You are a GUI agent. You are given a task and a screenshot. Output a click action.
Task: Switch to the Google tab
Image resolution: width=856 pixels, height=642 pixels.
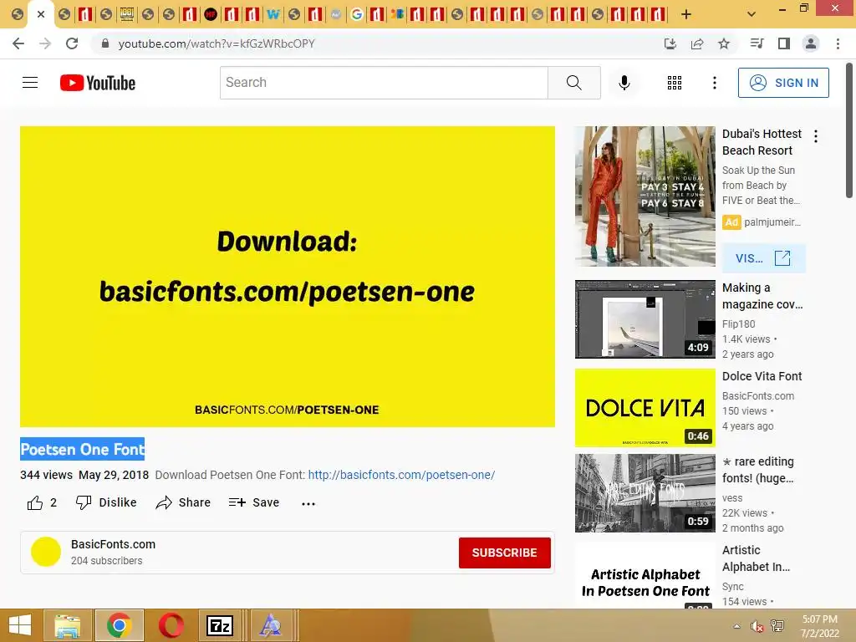pyautogui.click(x=356, y=14)
